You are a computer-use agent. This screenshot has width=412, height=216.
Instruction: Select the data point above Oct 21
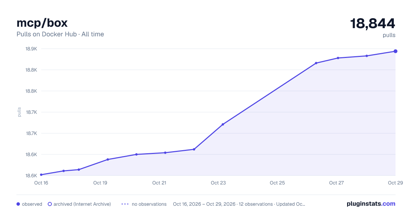(x=165, y=153)
